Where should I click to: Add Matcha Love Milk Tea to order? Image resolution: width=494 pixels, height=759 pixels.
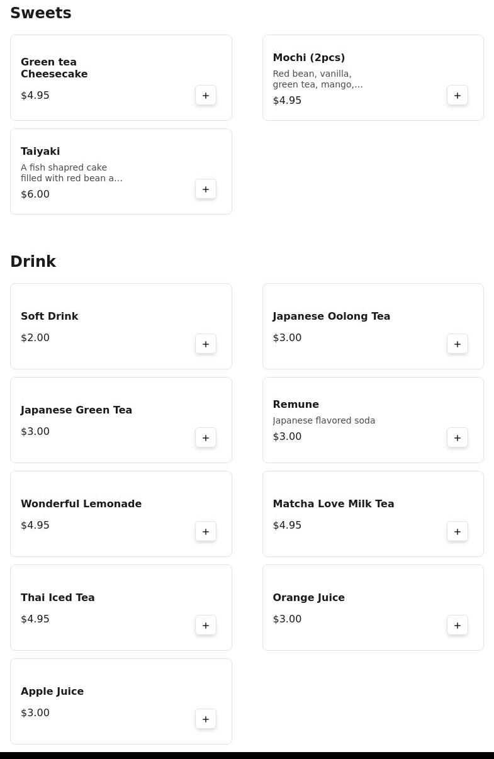point(458,532)
